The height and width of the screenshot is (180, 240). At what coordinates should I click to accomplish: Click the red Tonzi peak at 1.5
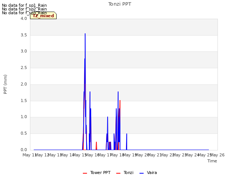pos(120,101)
